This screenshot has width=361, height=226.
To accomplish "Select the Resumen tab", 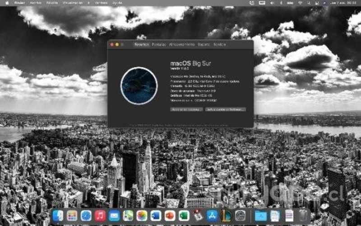I will (x=142, y=44).
